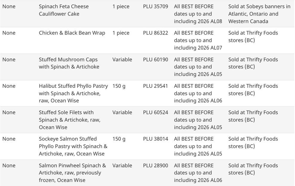The image size is (295, 186).
Task: Select the best before 2026 AL08 date cell
Action: tap(198, 14)
